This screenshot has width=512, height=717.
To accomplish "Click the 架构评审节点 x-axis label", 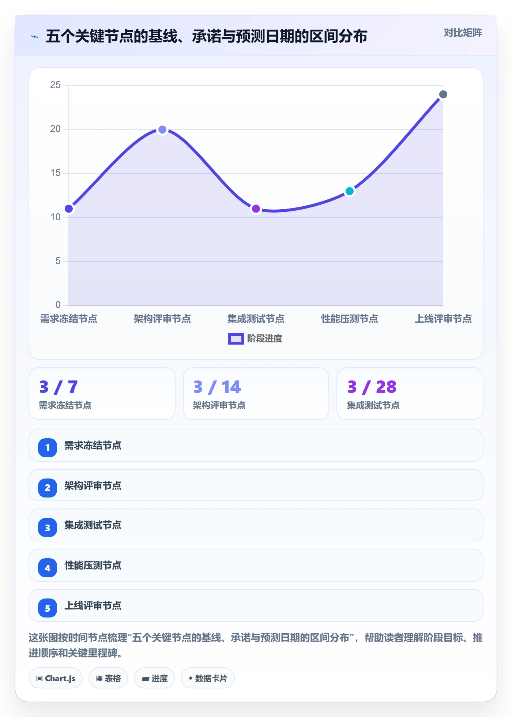I will click(x=162, y=319).
